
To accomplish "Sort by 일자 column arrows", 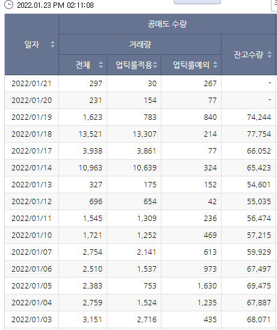I will 52,45.
